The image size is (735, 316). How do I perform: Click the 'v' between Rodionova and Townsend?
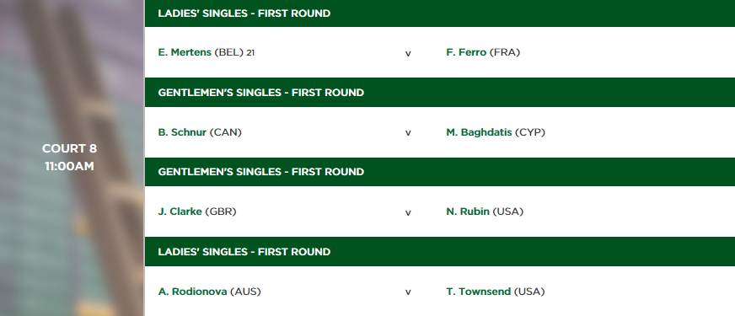(x=408, y=292)
